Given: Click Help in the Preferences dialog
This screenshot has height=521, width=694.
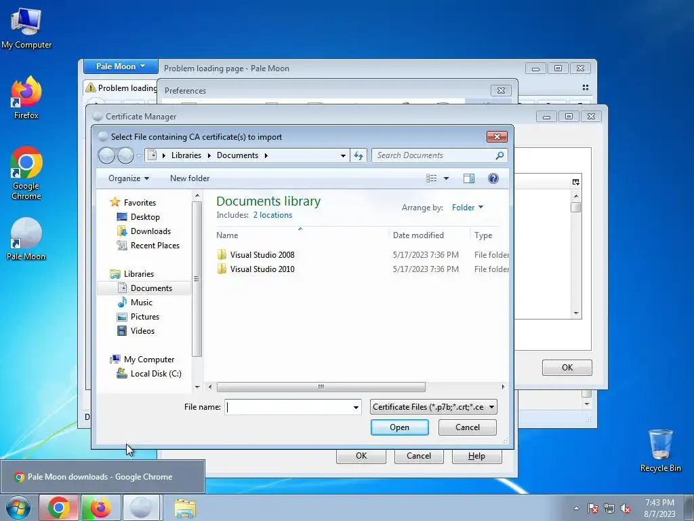Looking at the screenshot, I should 476,456.
